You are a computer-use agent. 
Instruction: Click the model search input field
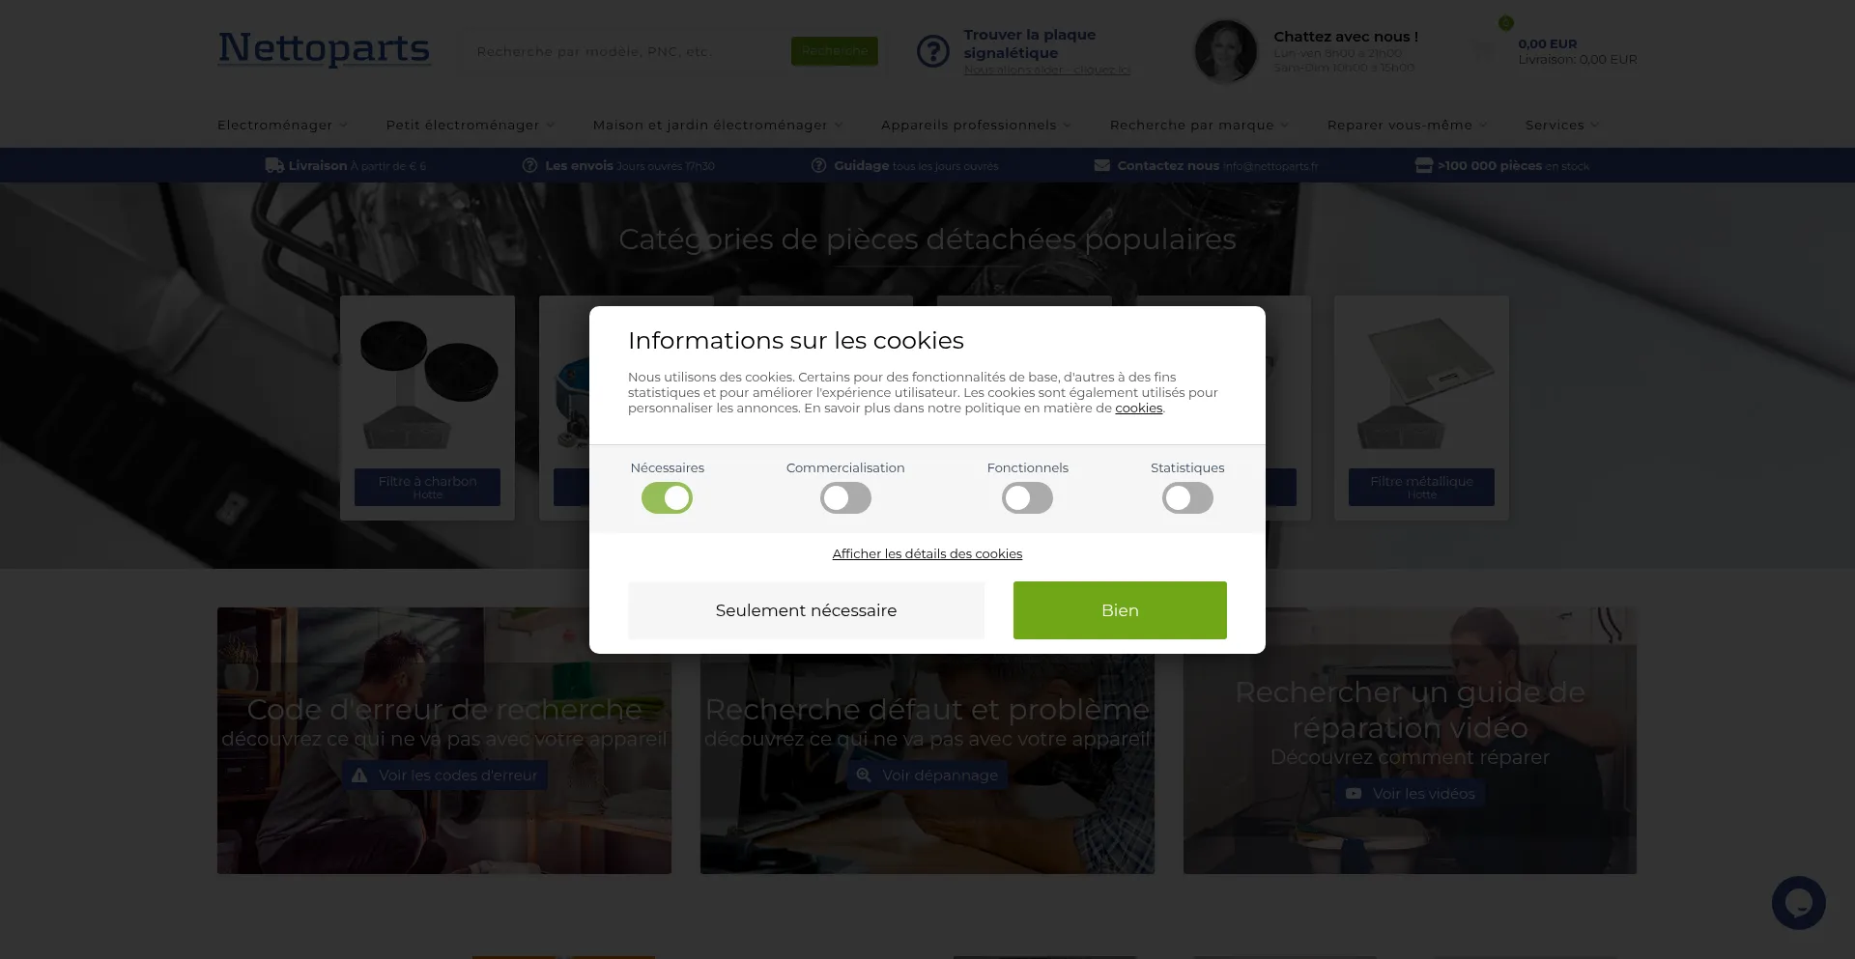[628, 51]
